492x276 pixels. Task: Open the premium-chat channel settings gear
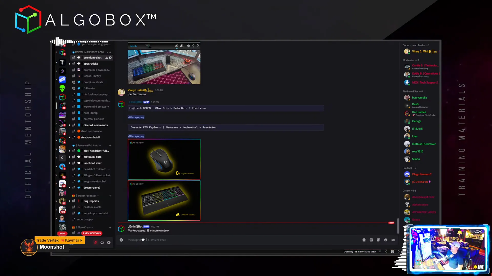coord(110,58)
